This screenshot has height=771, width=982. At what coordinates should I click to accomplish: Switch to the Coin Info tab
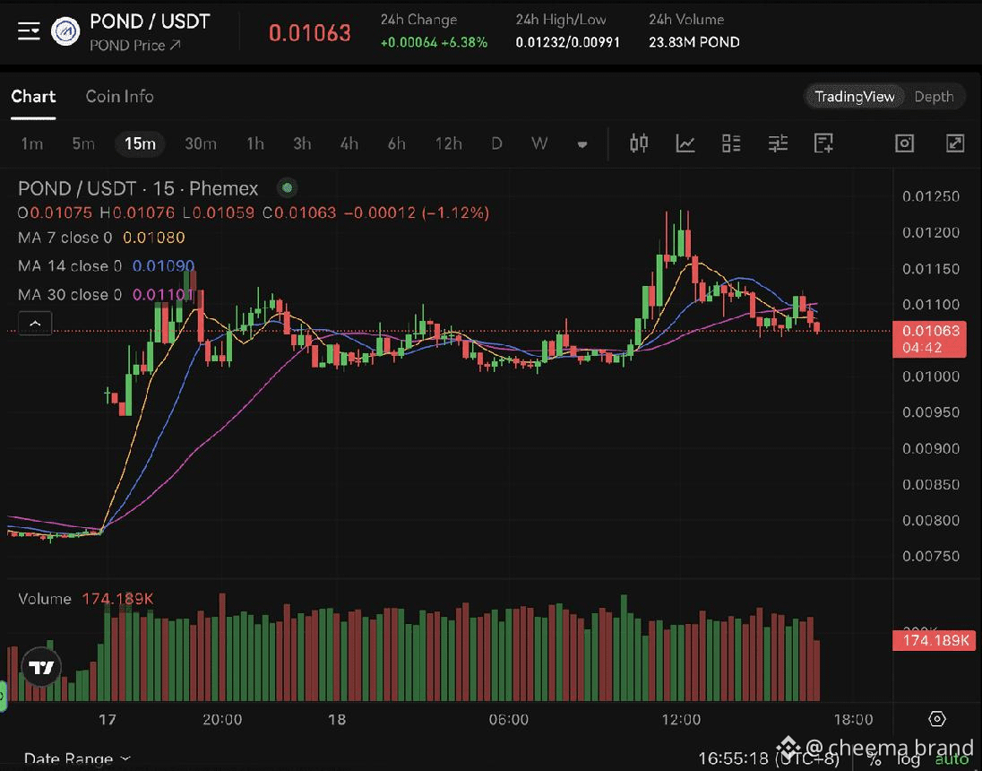tap(120, 97)
